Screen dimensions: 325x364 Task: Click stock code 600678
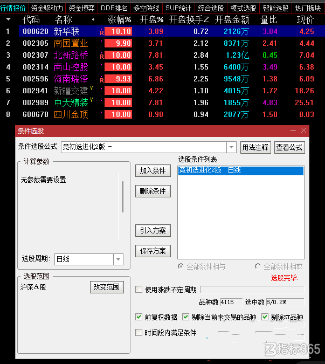36,114
